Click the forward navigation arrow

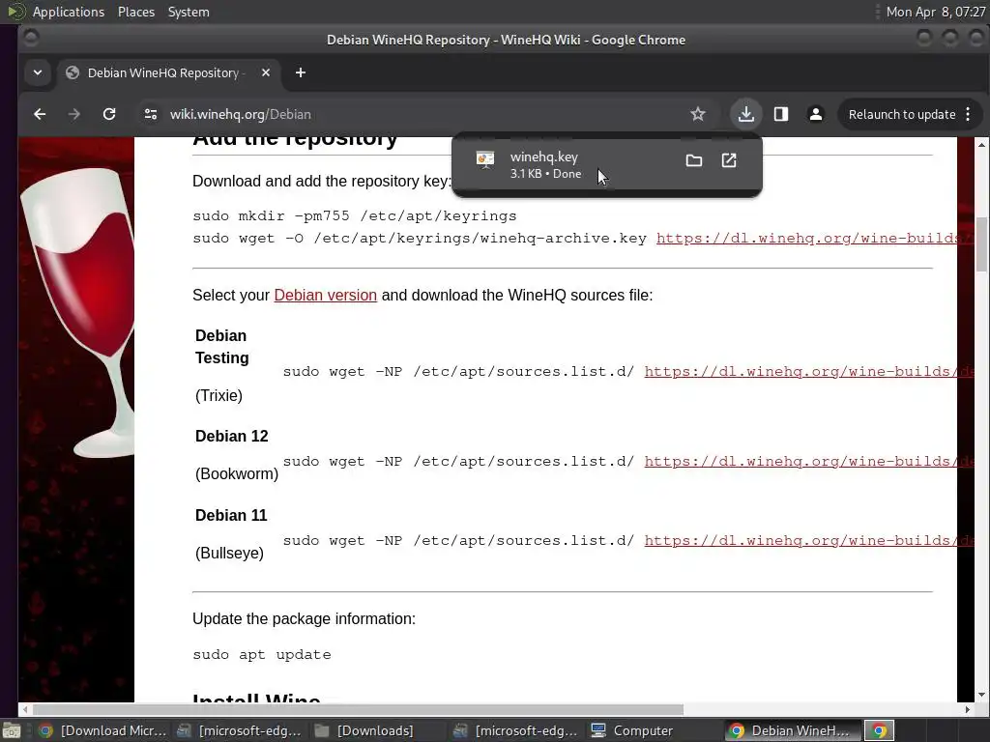pyautogui.click(x=73, y=114)
